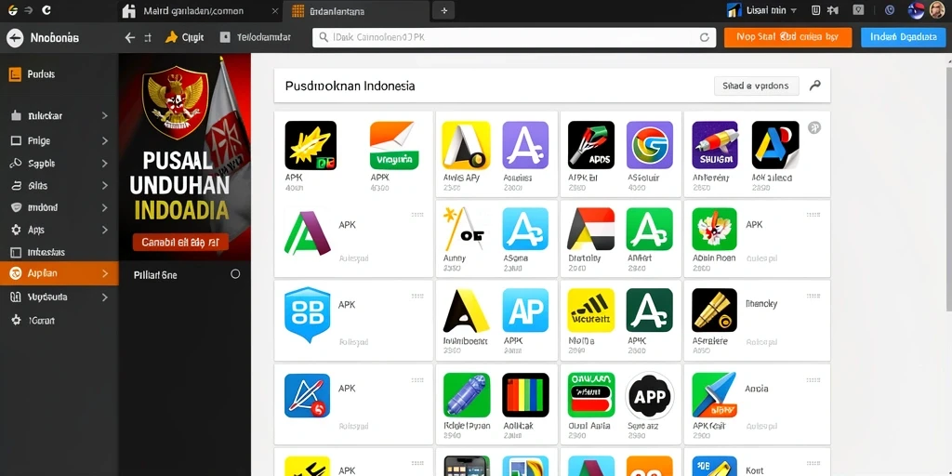Image resolution: width=952 pixels, height=476 pixels.
Task: Open the gold bullets ASmalere icon
Action: [715, 311]
